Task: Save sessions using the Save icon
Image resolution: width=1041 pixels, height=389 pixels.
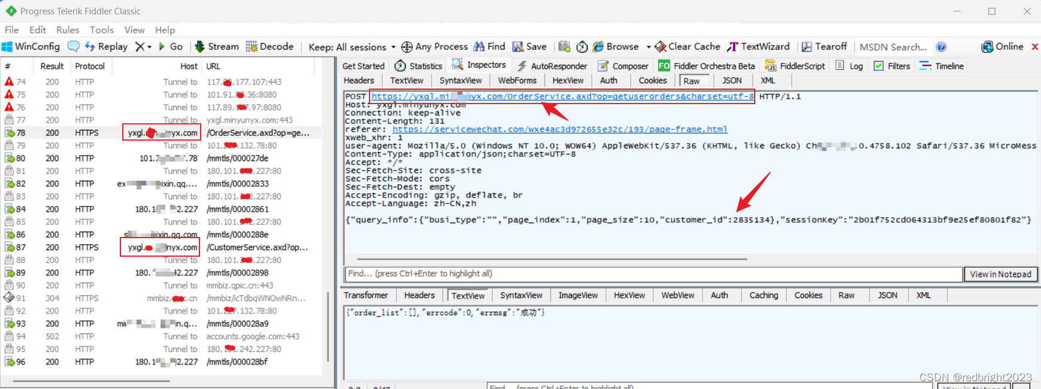Action: click(529, 47)
